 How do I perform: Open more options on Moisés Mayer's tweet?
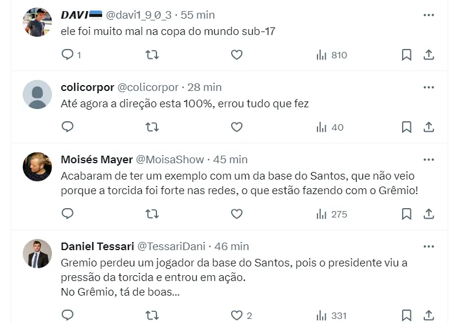click(429, 160)
